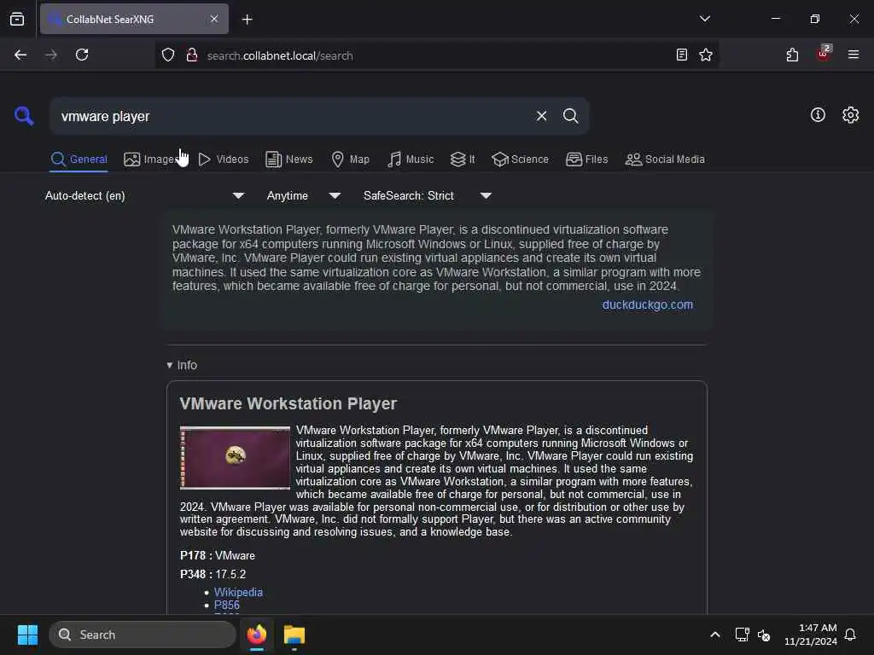Switch to Science category
Viewport: 874px width, 655px height.
click(520, 159)
